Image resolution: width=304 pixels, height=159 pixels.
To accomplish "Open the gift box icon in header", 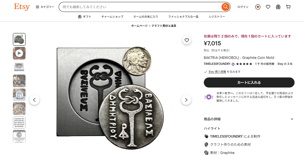I will 278,7.
